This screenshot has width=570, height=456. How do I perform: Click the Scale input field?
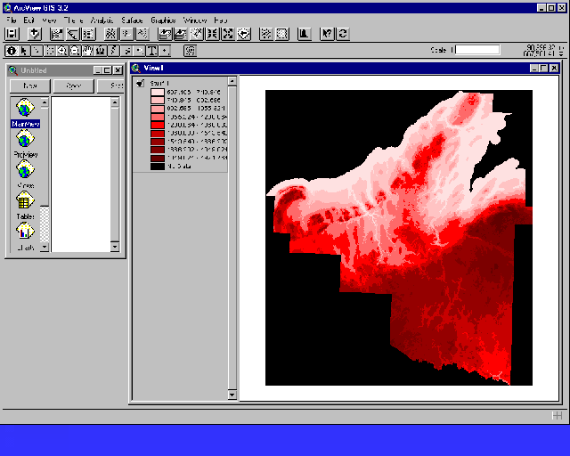click(x=478, y=51)
